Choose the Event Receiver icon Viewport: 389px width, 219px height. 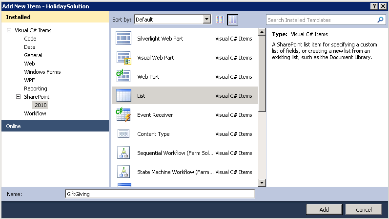pos(123,114)
